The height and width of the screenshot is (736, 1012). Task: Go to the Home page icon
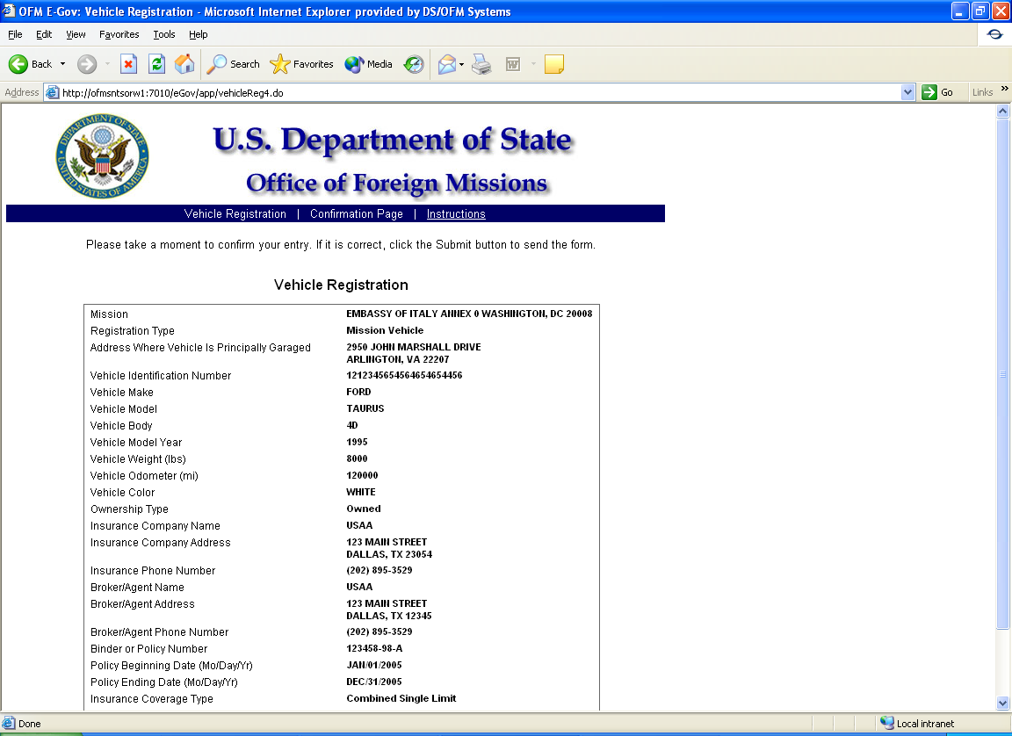184,64
